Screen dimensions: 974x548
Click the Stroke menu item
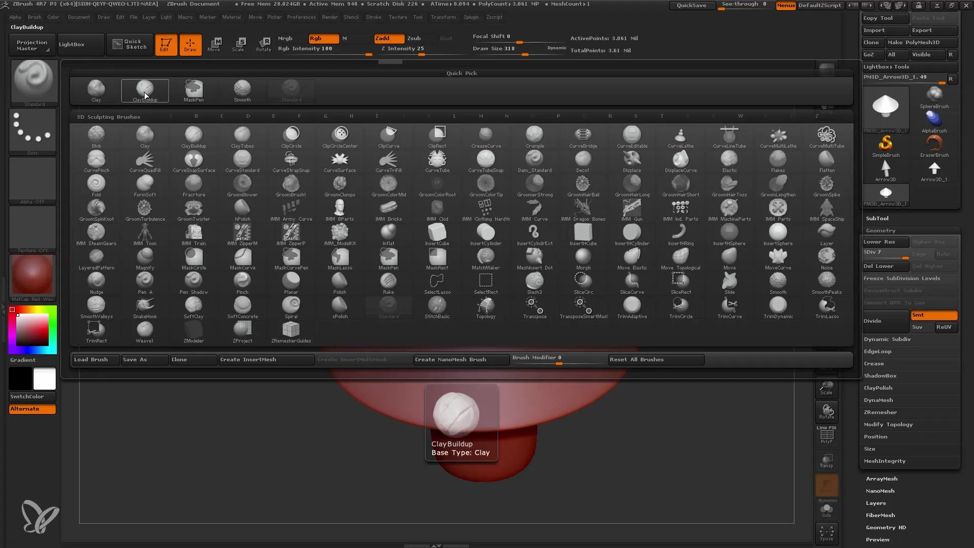pyautogui.click(x=373, y=17)
